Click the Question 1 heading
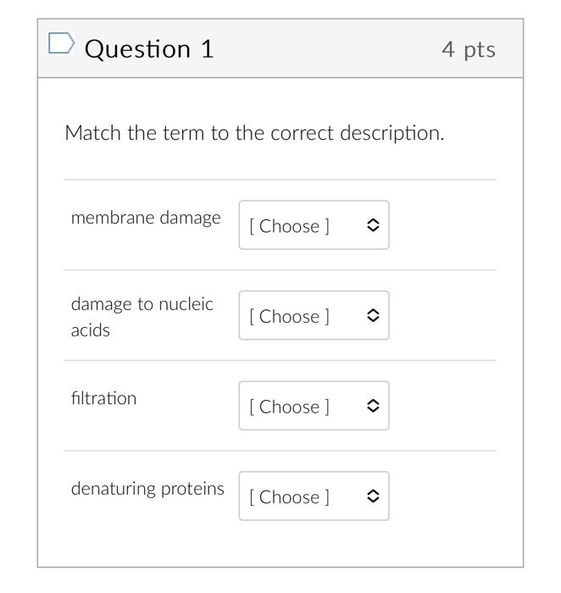The width and height of the screenshot is (561, 593). [149, 49]
